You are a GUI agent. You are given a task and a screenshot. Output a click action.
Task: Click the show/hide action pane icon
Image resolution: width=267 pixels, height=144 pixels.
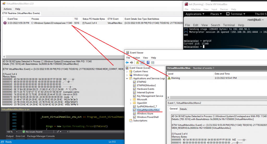(x=153, y=63)
